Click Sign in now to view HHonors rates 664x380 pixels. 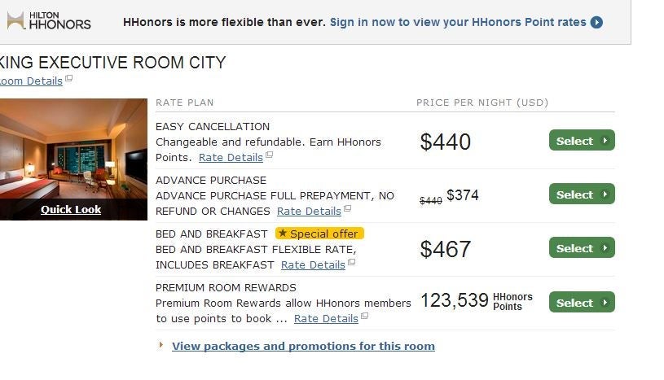point(457,22)
